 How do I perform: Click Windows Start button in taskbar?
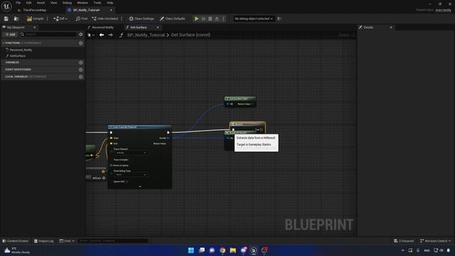pyautogui.click(x=191, y=250)
